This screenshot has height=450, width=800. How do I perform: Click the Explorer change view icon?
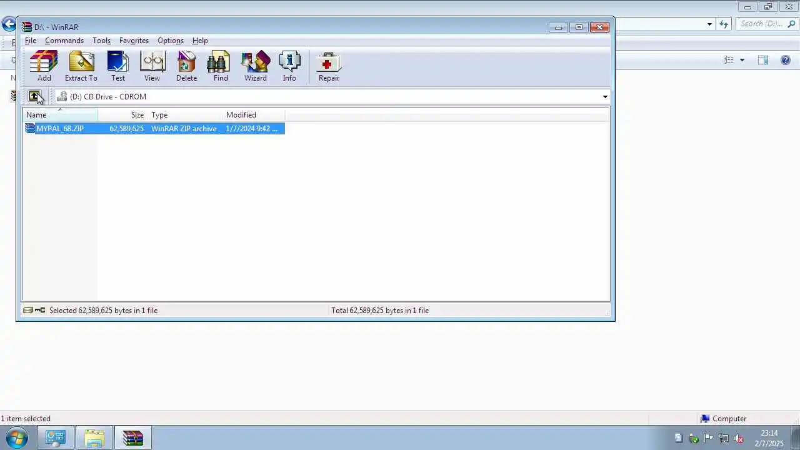(729, 60)
